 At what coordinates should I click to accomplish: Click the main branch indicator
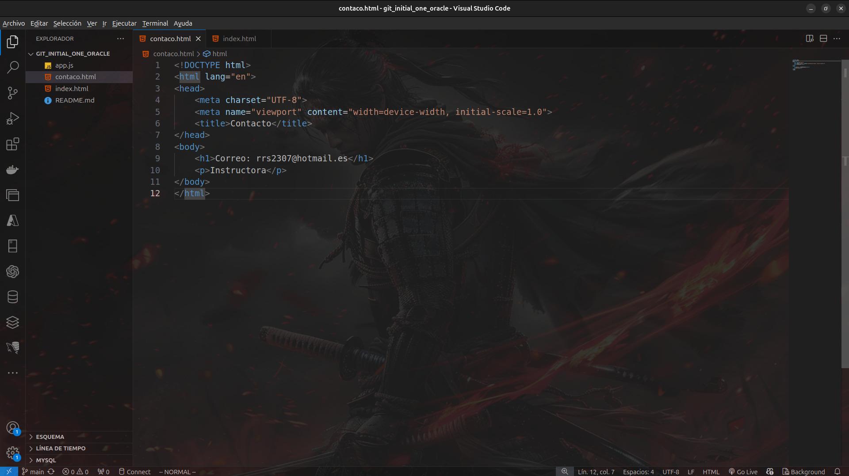pyautogui.click(x=33, y=472)
